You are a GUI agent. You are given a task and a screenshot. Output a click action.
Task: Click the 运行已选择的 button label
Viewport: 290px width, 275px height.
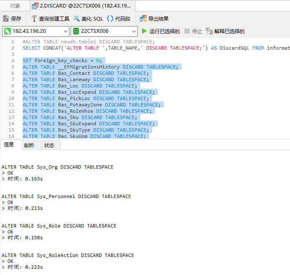(165, 31)
